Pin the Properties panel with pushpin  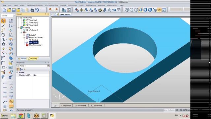point(45,62)
